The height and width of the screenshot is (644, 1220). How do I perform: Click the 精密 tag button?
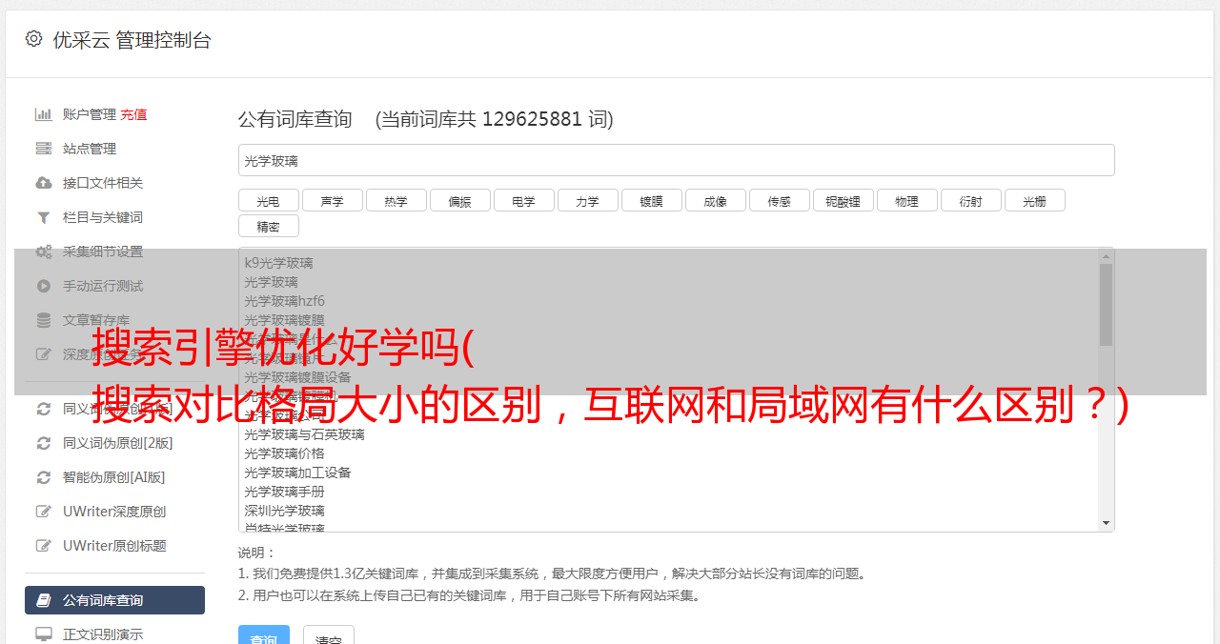(x=268, y=226)
